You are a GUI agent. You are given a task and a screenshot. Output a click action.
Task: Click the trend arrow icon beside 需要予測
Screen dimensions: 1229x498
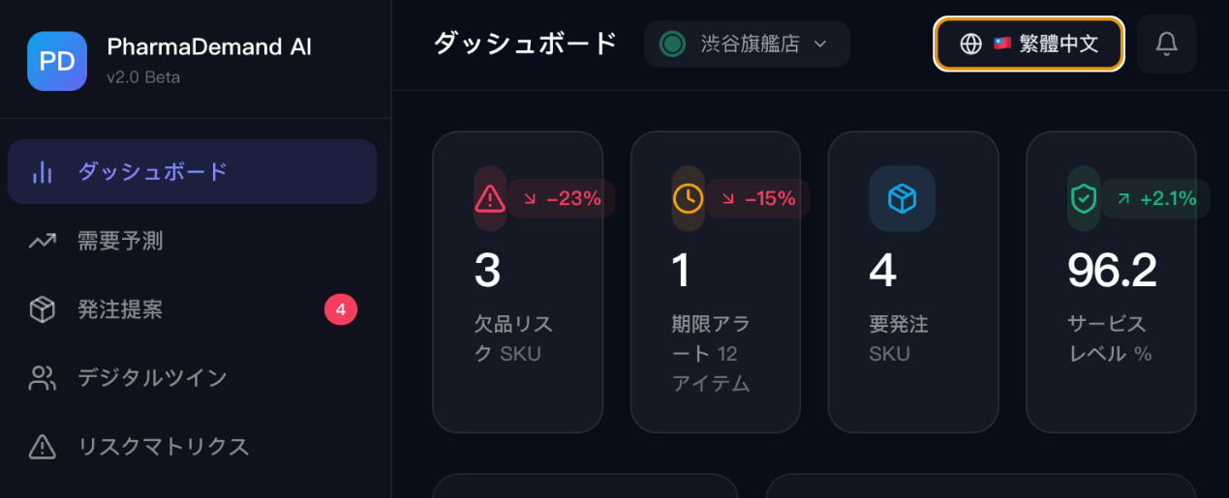click(x=43, y=241)
